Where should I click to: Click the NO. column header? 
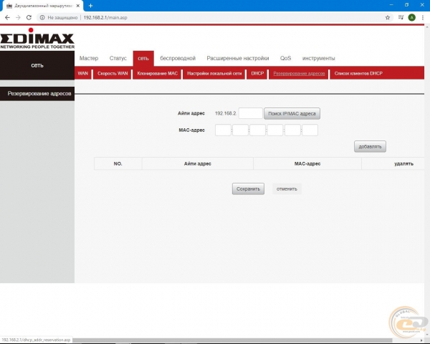tap(118, 164)
